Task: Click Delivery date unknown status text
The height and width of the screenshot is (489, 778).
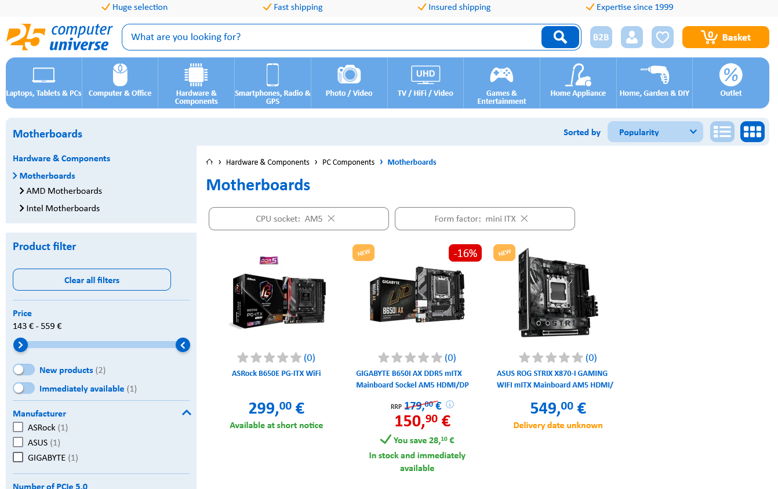Action: [558, 425]
